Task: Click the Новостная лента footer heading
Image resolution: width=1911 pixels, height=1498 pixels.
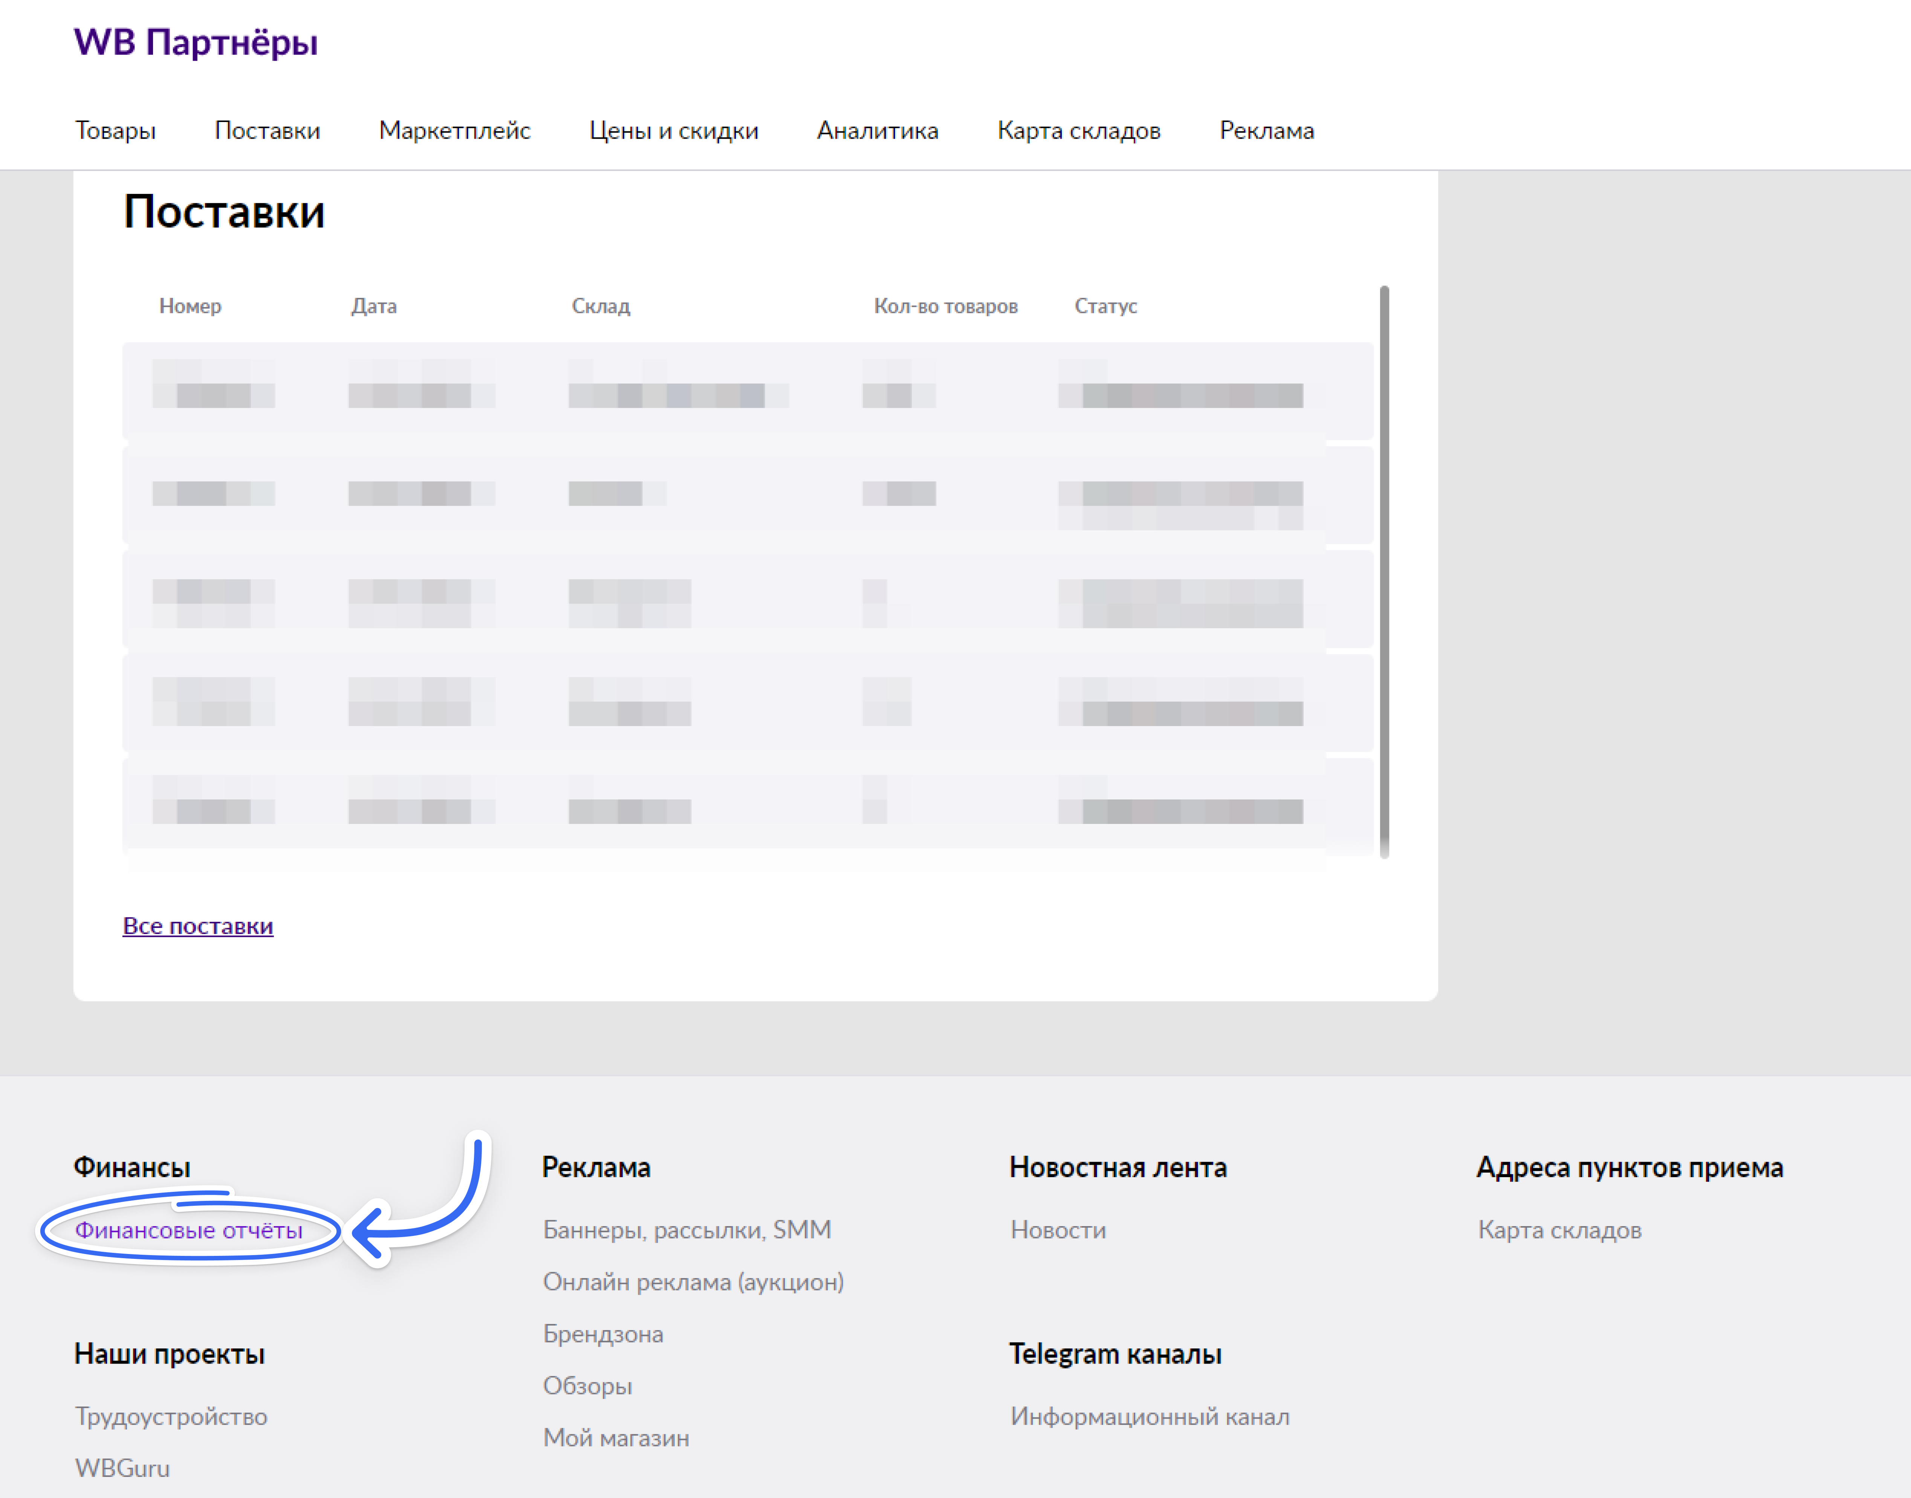Action: [x=1118, y=1167]
